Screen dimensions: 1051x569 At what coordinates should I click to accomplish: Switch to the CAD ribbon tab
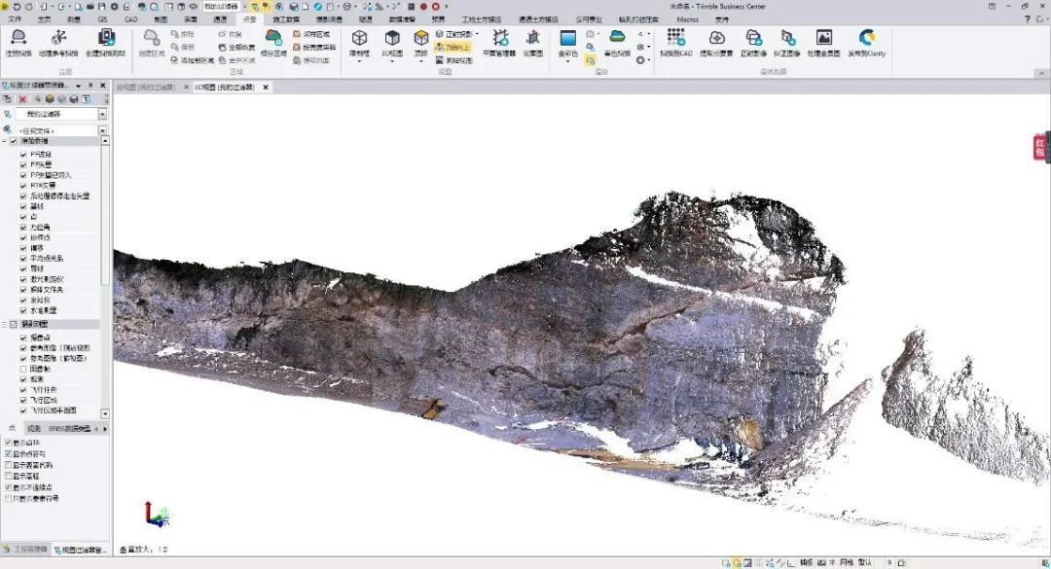point(130,19)
